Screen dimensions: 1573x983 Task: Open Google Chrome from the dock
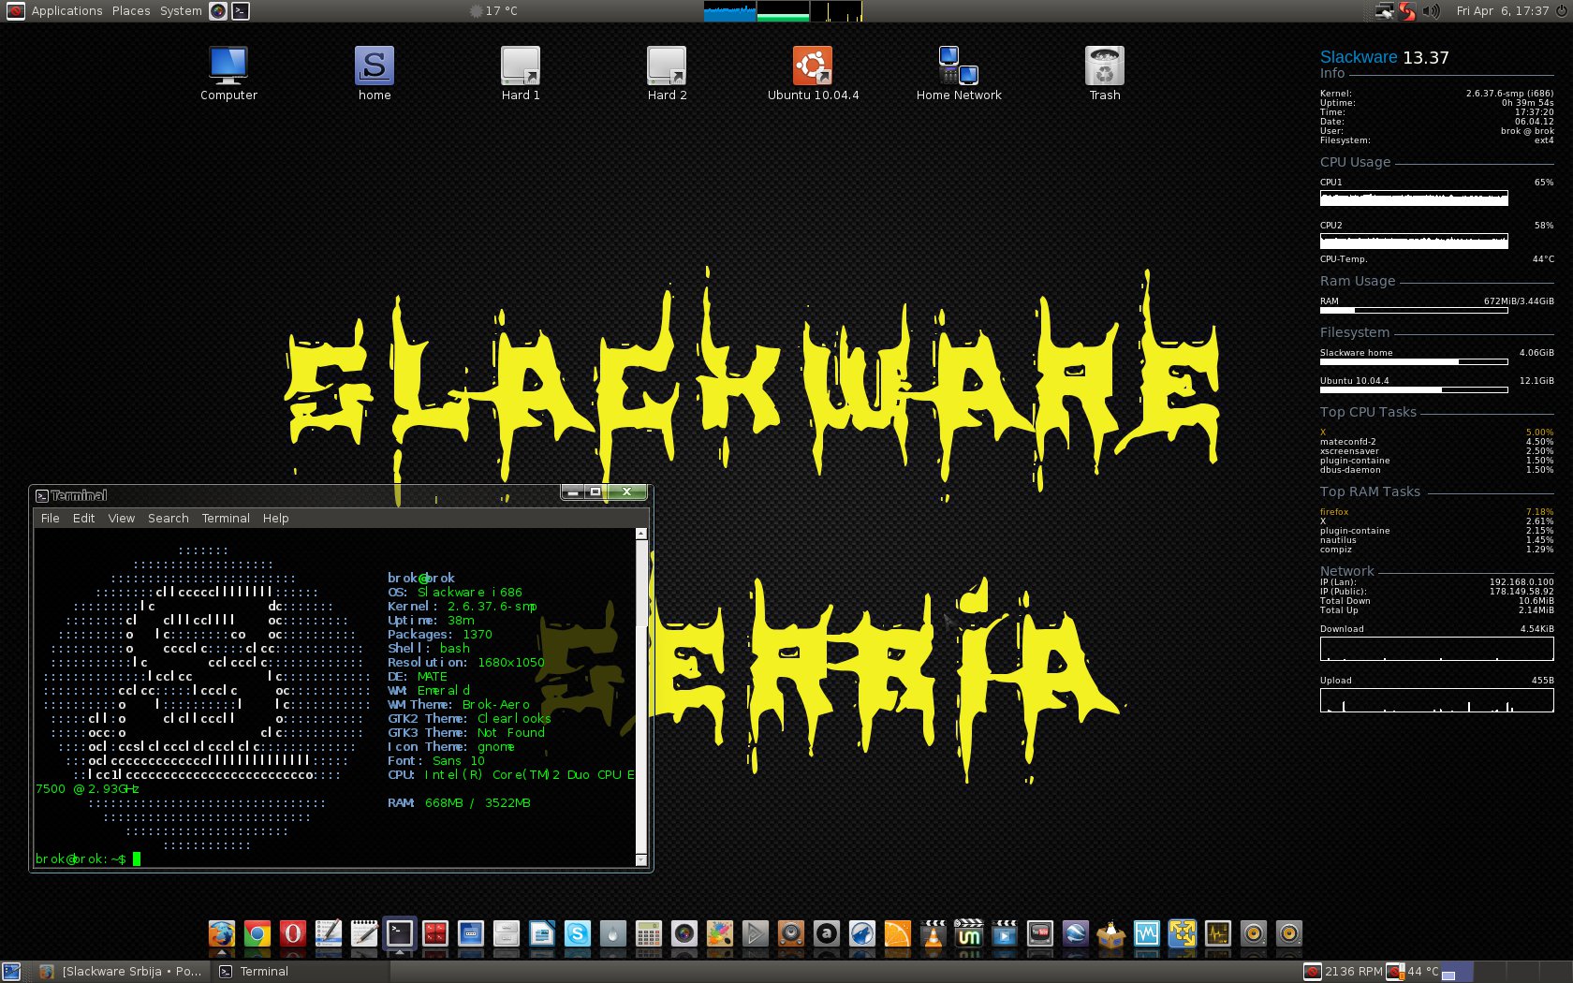tap(257, 933)
